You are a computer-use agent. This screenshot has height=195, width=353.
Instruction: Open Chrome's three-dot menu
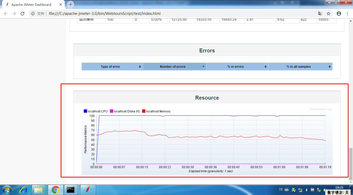tap(348, 14)
